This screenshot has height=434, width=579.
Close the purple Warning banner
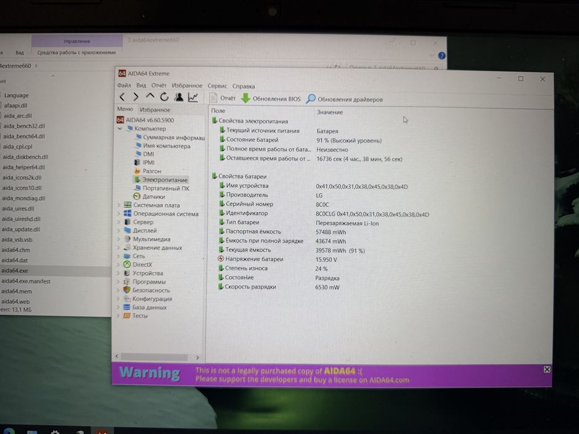point(547,370)
